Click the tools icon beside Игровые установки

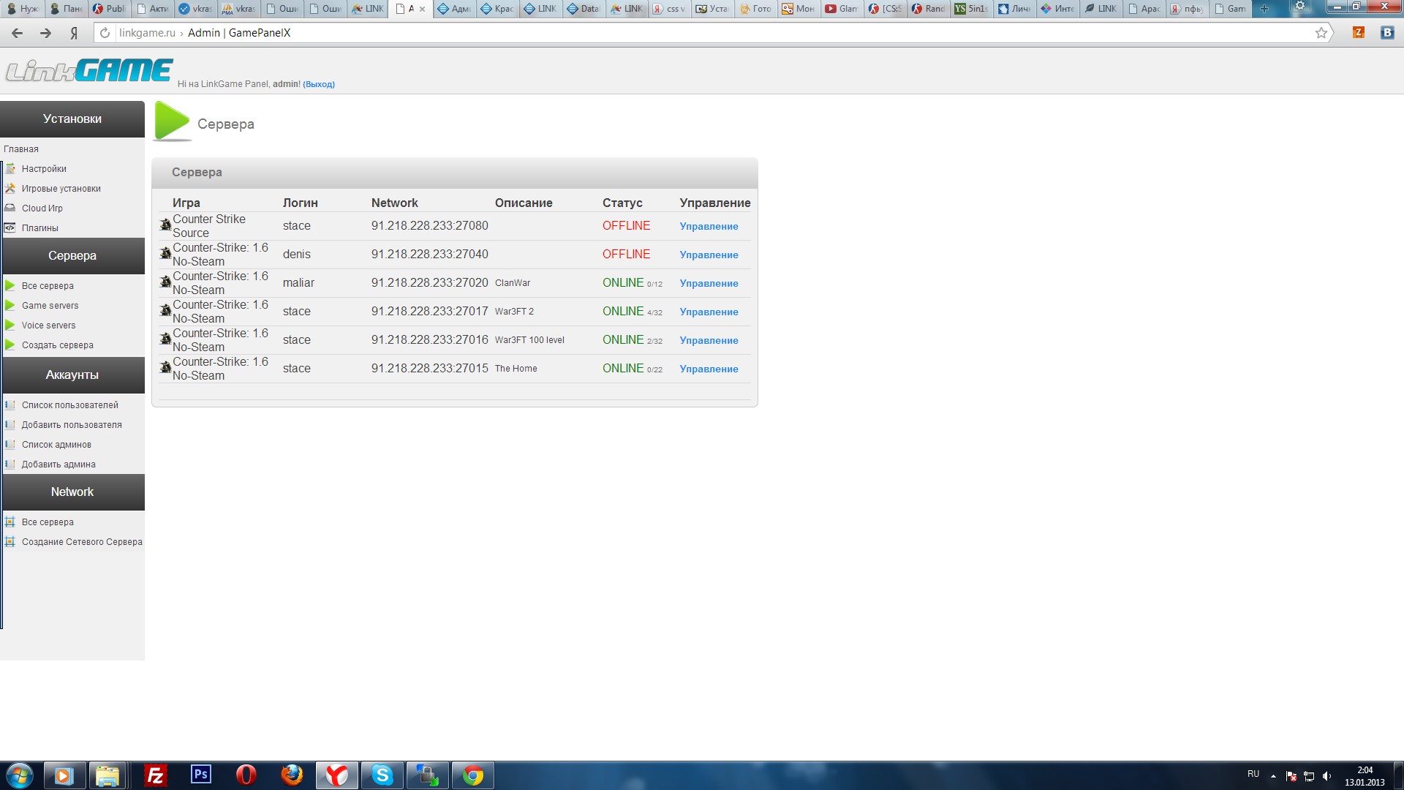click(10, 188)
